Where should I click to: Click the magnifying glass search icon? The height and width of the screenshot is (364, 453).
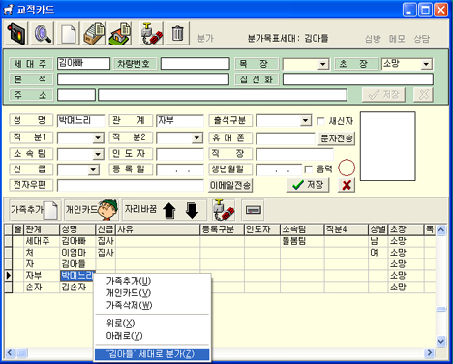click(x=43, y=34)
